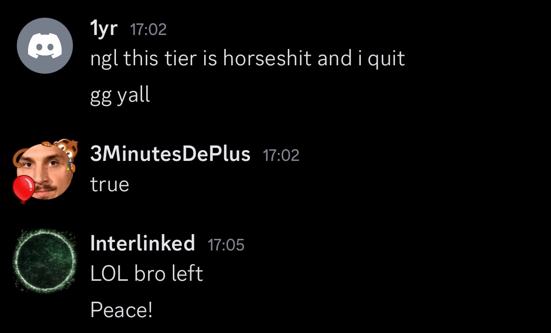Click Interlinked's green ring avatar

(x=45, y=259)
